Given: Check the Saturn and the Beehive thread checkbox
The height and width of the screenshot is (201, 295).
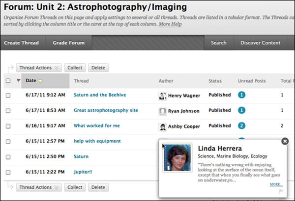Looking at the screenshot, I should pyautogui.click(x=8, y=96).
